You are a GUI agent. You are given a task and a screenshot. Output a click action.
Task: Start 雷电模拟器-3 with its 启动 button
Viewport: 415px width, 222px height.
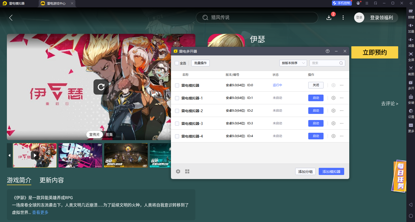[316, 123]
